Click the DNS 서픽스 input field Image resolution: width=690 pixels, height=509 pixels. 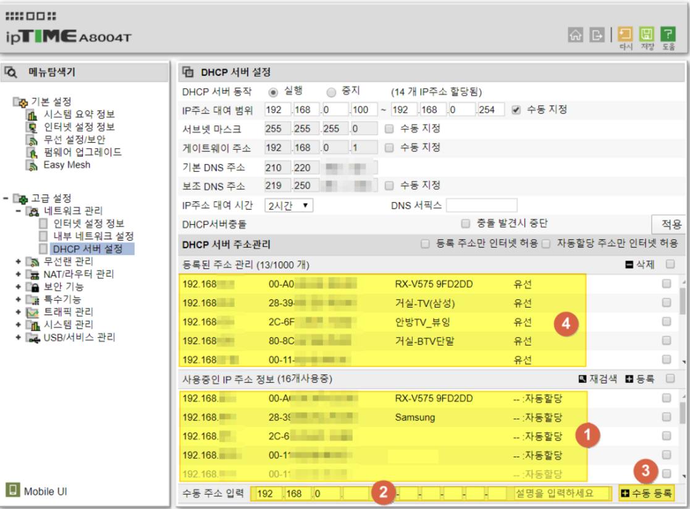tap(481, 205)
